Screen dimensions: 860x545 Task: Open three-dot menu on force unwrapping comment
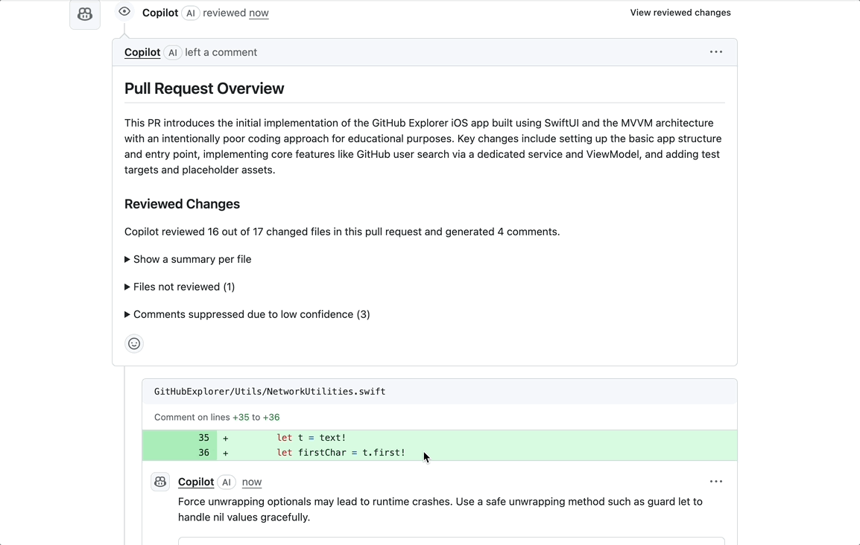715,482
